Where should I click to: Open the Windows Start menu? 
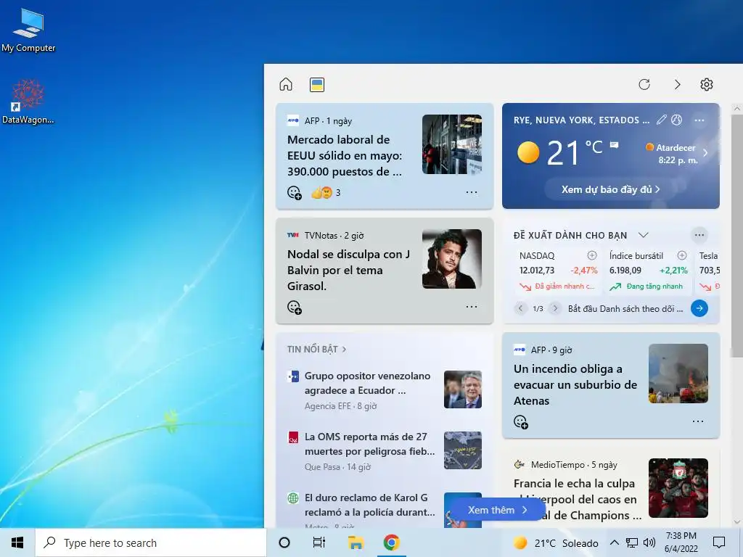(17, 542)
